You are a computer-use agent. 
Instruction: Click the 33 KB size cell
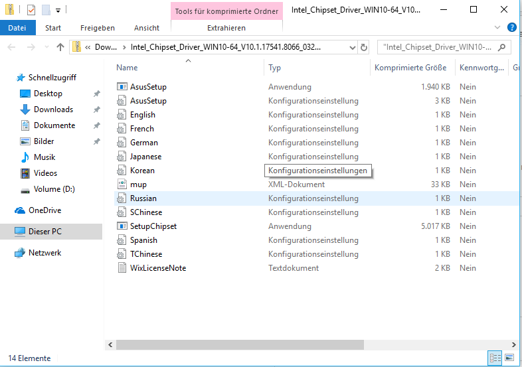click(440, 184)
